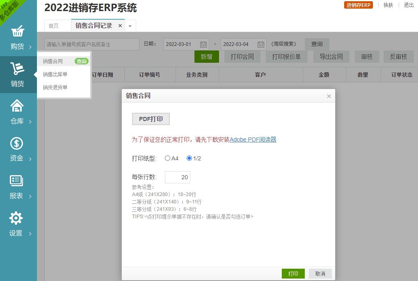Select the A4 paper type radio button
Viewport: 418px width, 281px height.
point(167,158)
